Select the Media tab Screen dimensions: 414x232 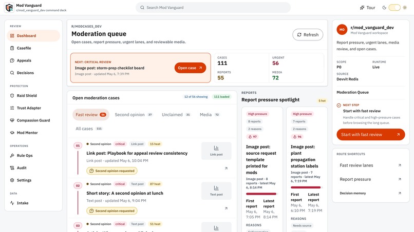click(210, 115)
